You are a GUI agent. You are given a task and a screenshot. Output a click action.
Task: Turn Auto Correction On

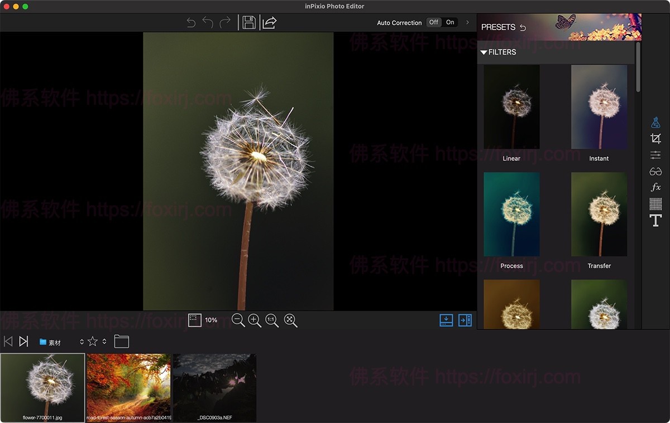tap(450, 22)
